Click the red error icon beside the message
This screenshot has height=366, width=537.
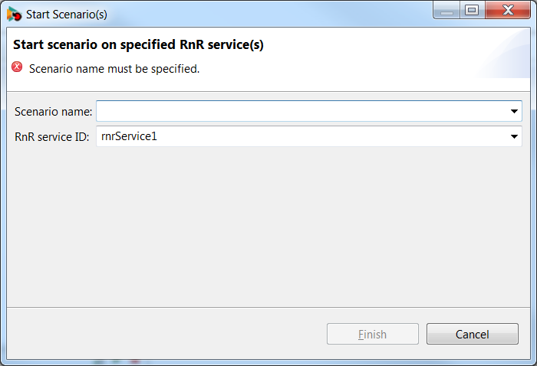coord(17,67)
